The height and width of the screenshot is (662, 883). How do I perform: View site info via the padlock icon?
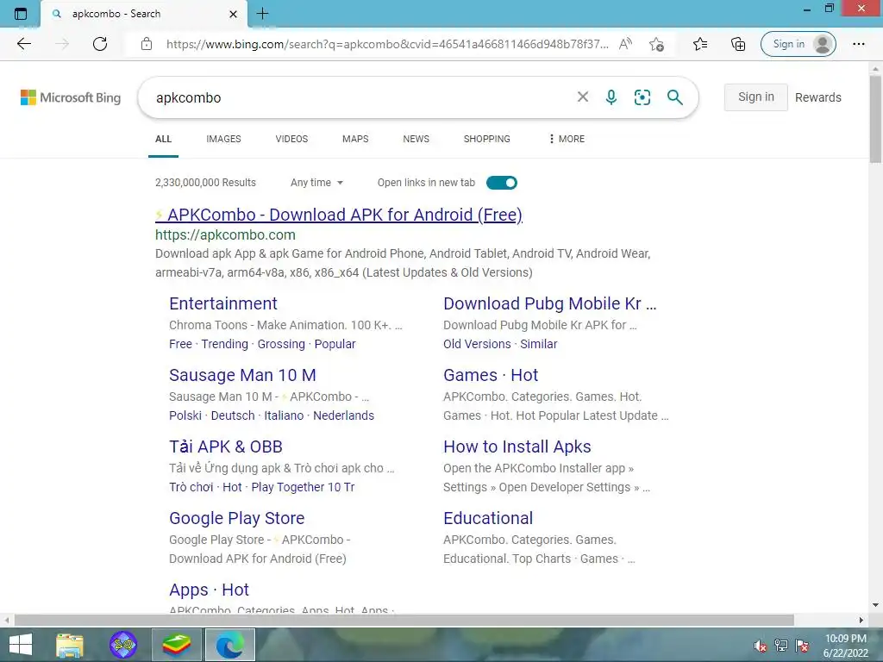pyautogui.click(x=147, y=44)
